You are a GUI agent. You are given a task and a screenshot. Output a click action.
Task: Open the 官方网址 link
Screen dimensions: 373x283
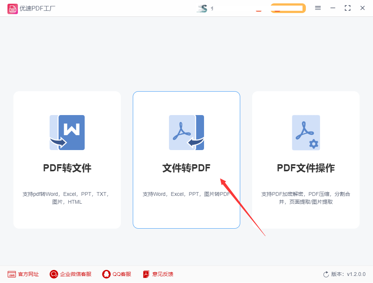[28, 274]
